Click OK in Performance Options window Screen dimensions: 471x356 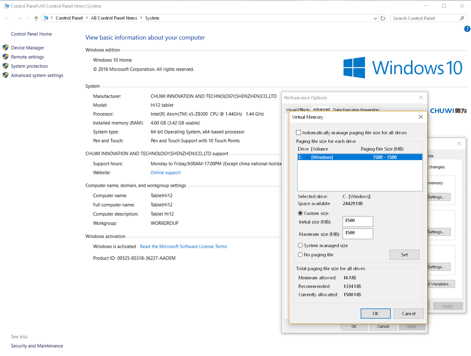click(x=354, y=327)
